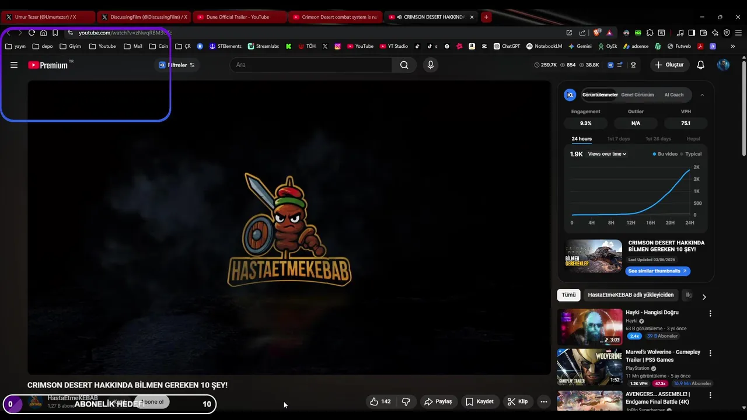Screen dimensions: 747x420
Task: Dislike the video with thumbs down
Action: tap(406, 401)
